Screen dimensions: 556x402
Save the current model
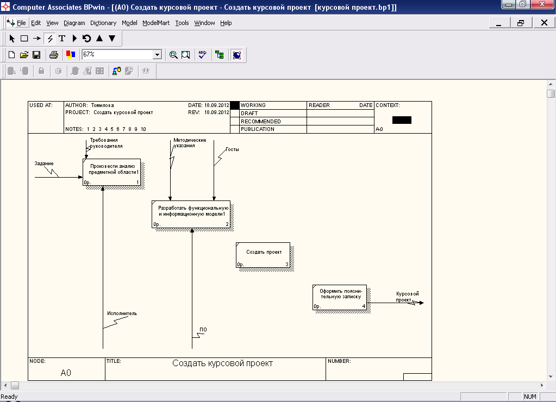pos(36,54)
